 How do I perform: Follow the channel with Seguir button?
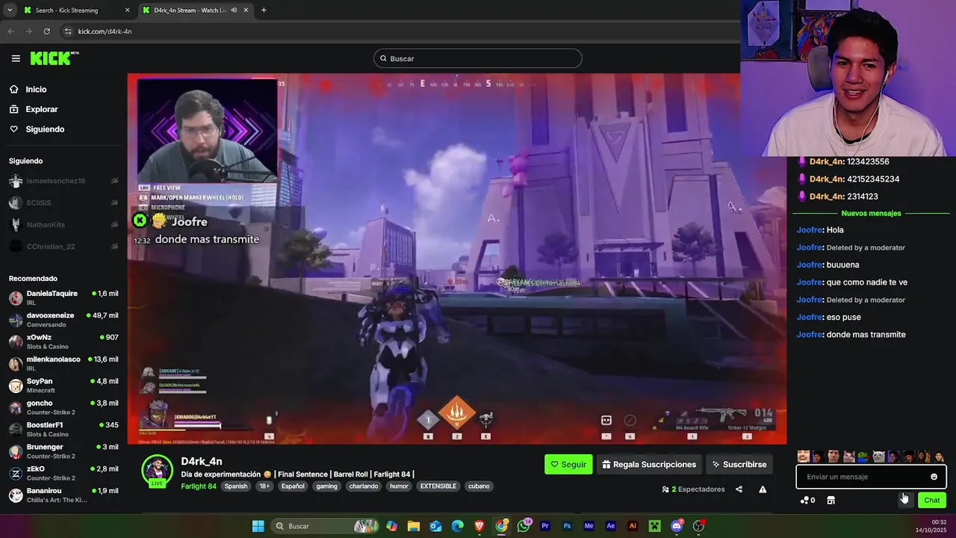[568, 464]
